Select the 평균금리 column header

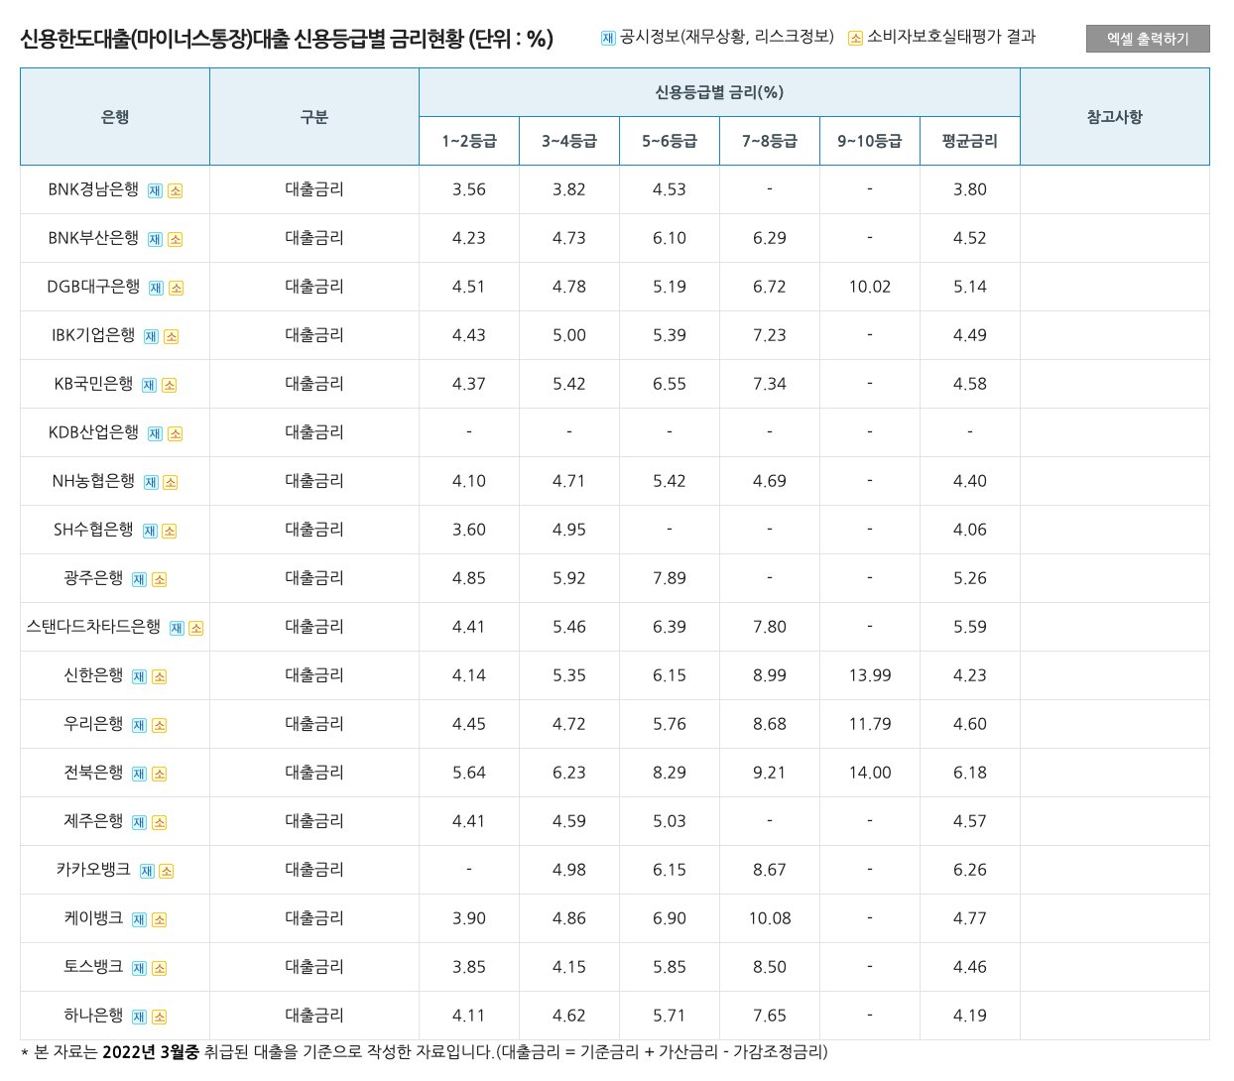970,141
